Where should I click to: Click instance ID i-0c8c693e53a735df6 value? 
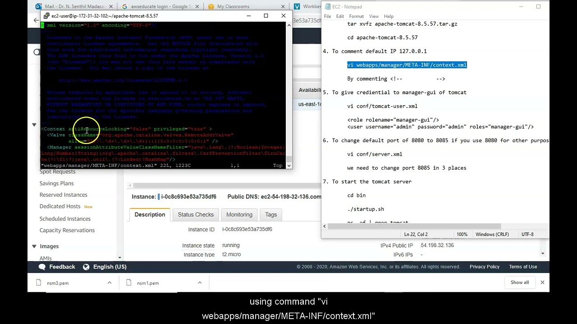[x=247, y=229]
